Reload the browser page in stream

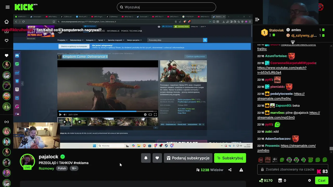[x=23, y=22]
